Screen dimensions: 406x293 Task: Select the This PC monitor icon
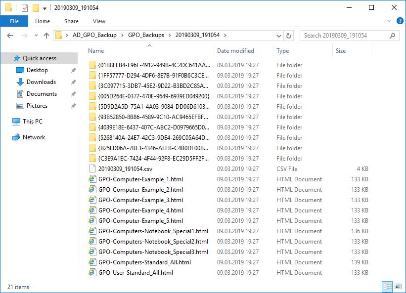(x=16, y=122)
